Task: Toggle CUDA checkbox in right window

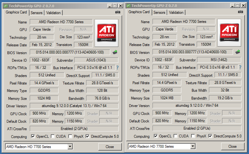Action: (x=175, y=136)
